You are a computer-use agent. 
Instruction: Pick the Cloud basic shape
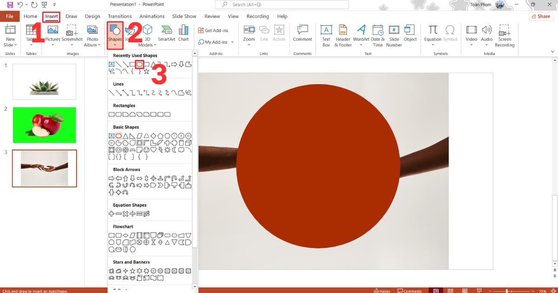coord(181,150)
